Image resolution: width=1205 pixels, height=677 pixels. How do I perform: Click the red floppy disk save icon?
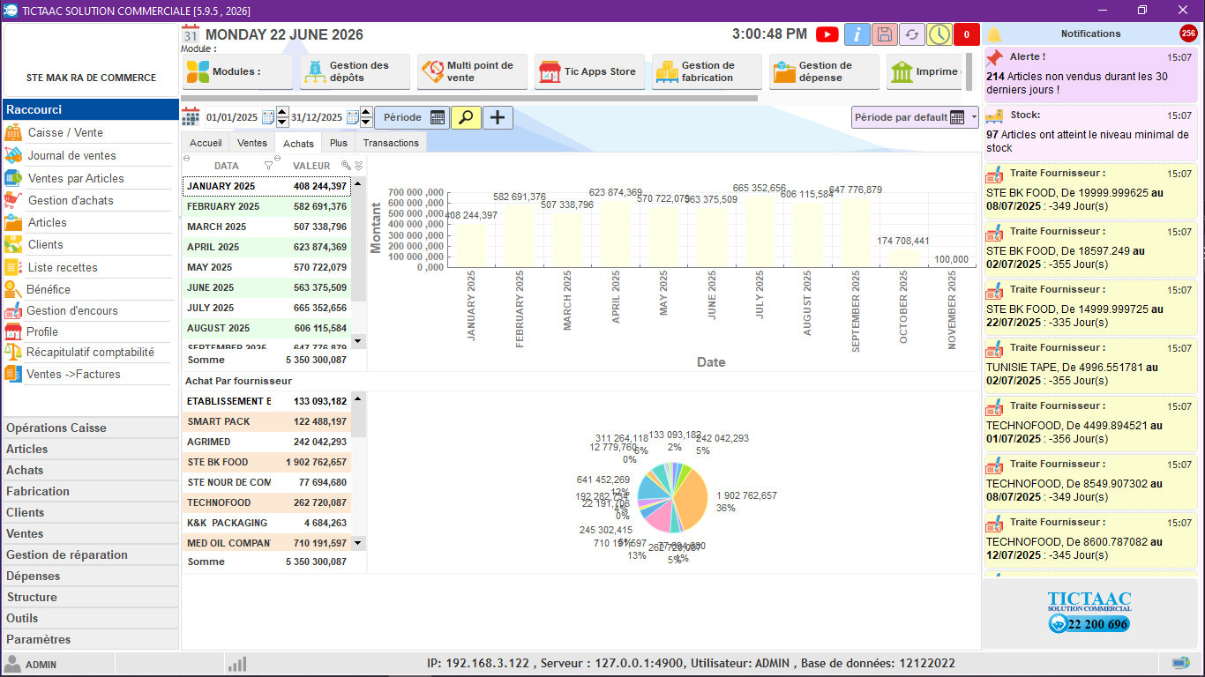tap(885, 34)
